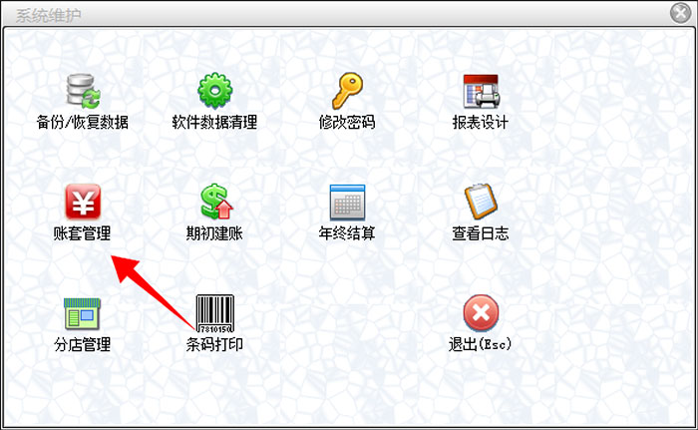Screen dimensions: 698x430
Task: Close the 系统维护 window via title bar X
Action: [x=681, y=13]
